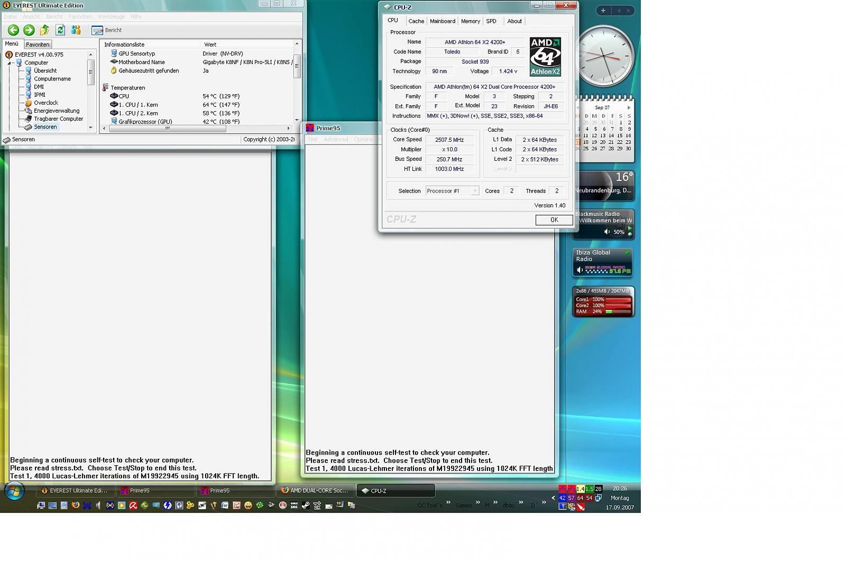Click next-month arrow on calendar gadget
The image size is (846, 563).
[629, 107]
